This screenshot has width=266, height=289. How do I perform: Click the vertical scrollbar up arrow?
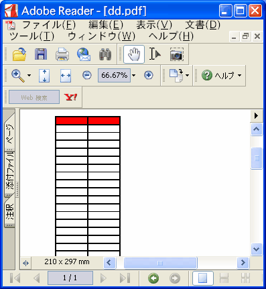click(x=256, y=129)
